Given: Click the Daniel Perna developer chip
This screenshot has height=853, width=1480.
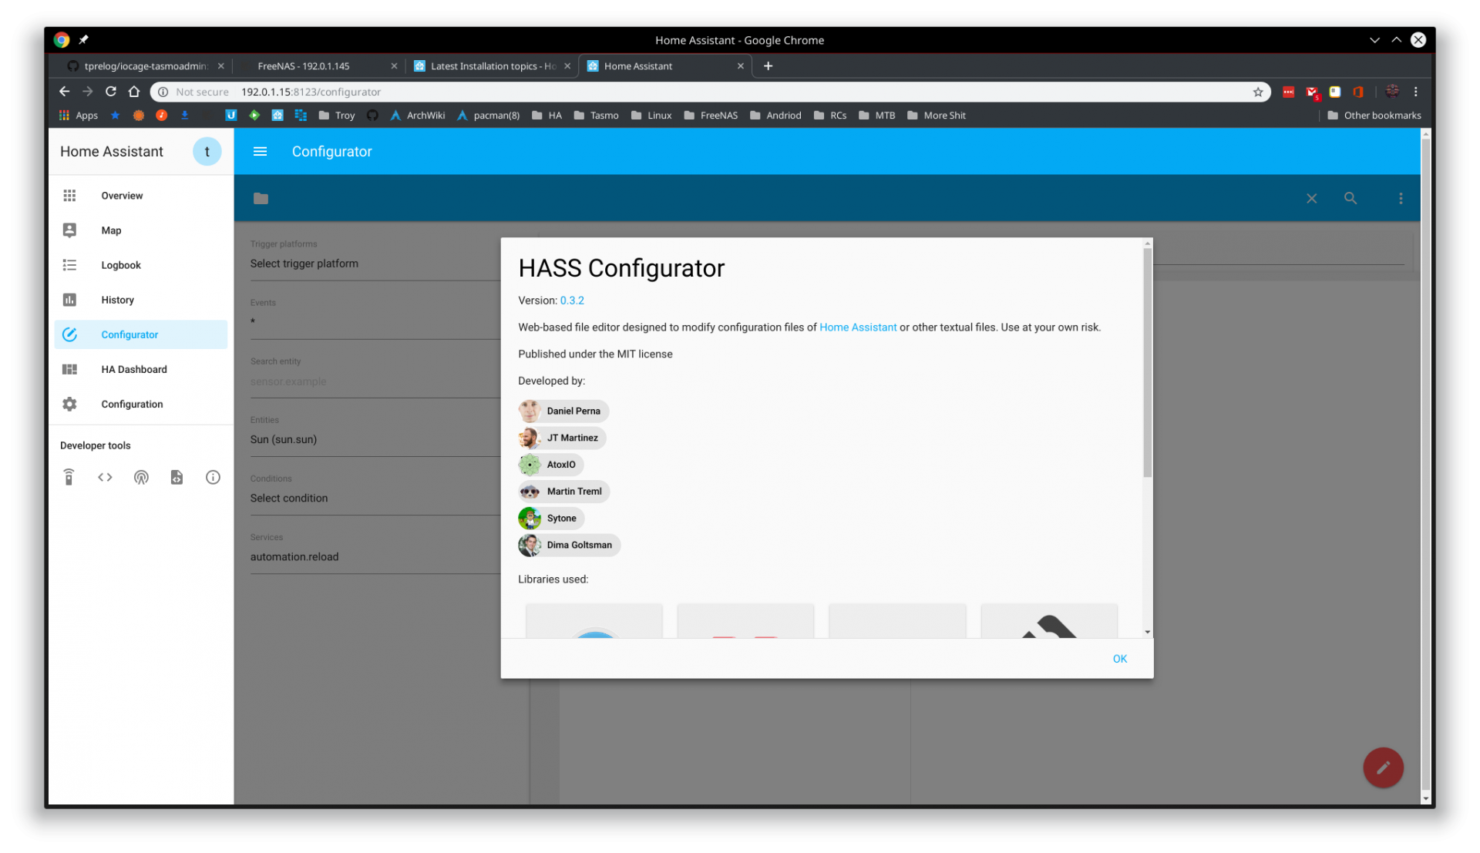Looking at the screenshot, I should click(x=563, y=411).
